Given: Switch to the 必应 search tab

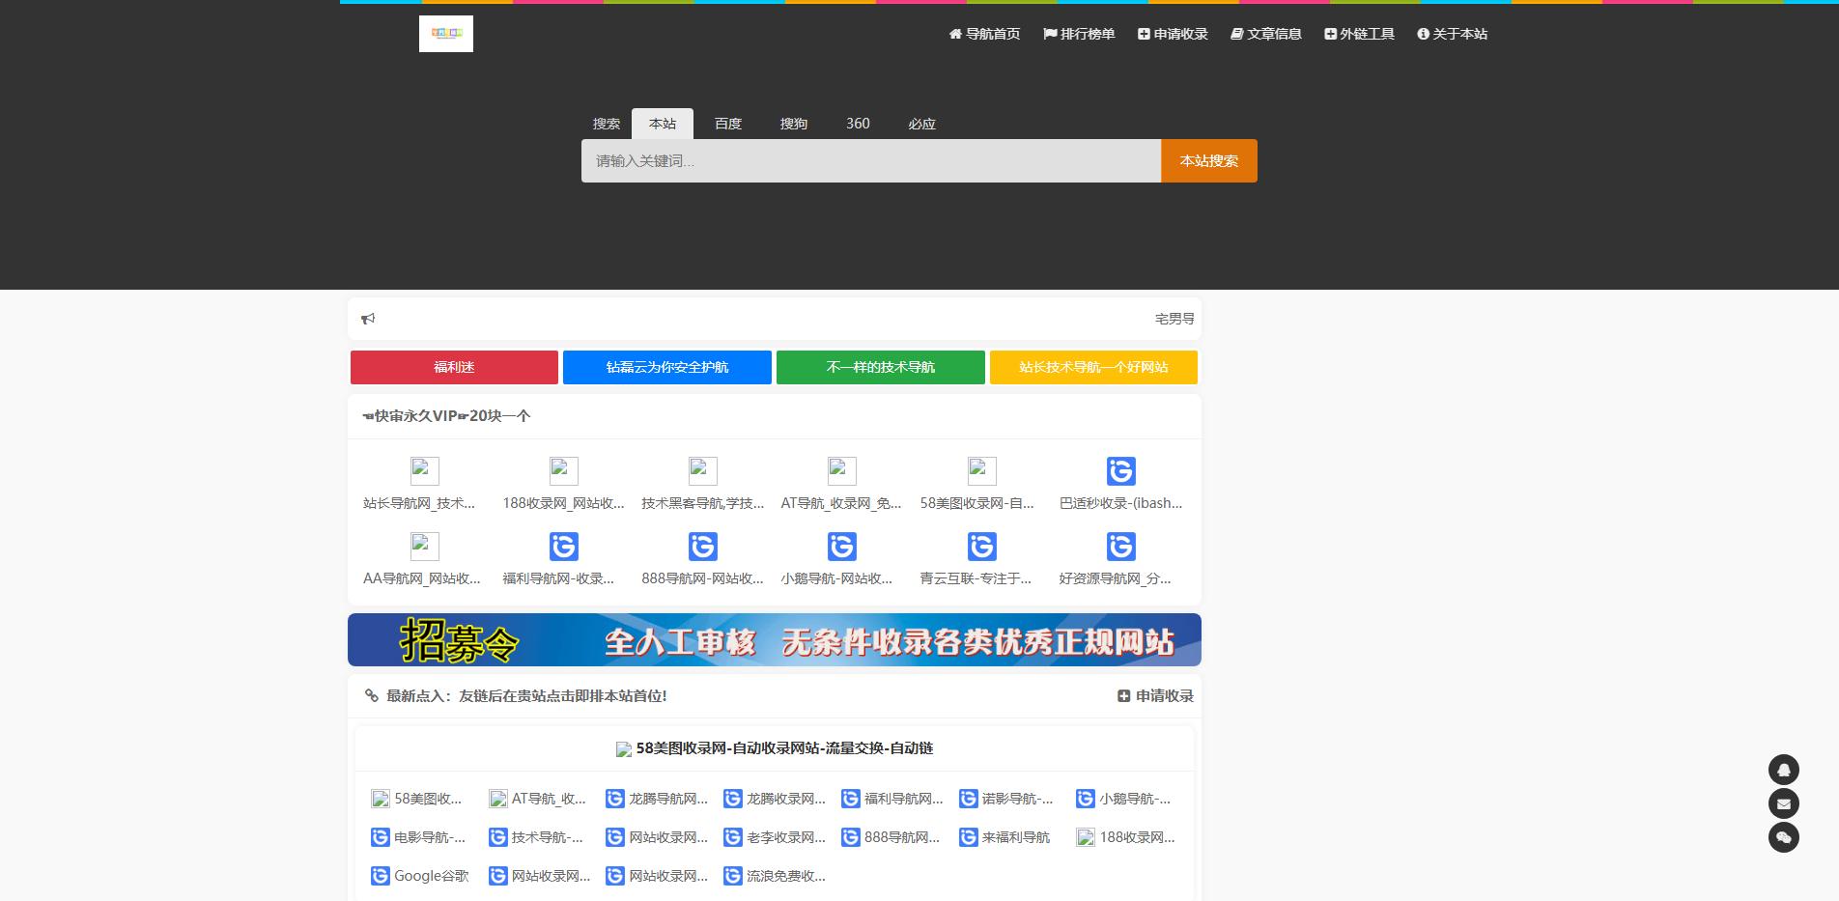Looking at the screenshot, I should tap(921, 123).
